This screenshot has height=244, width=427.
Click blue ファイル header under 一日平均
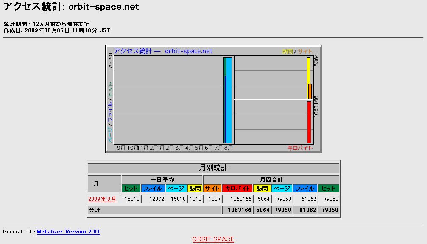(153, 189)
